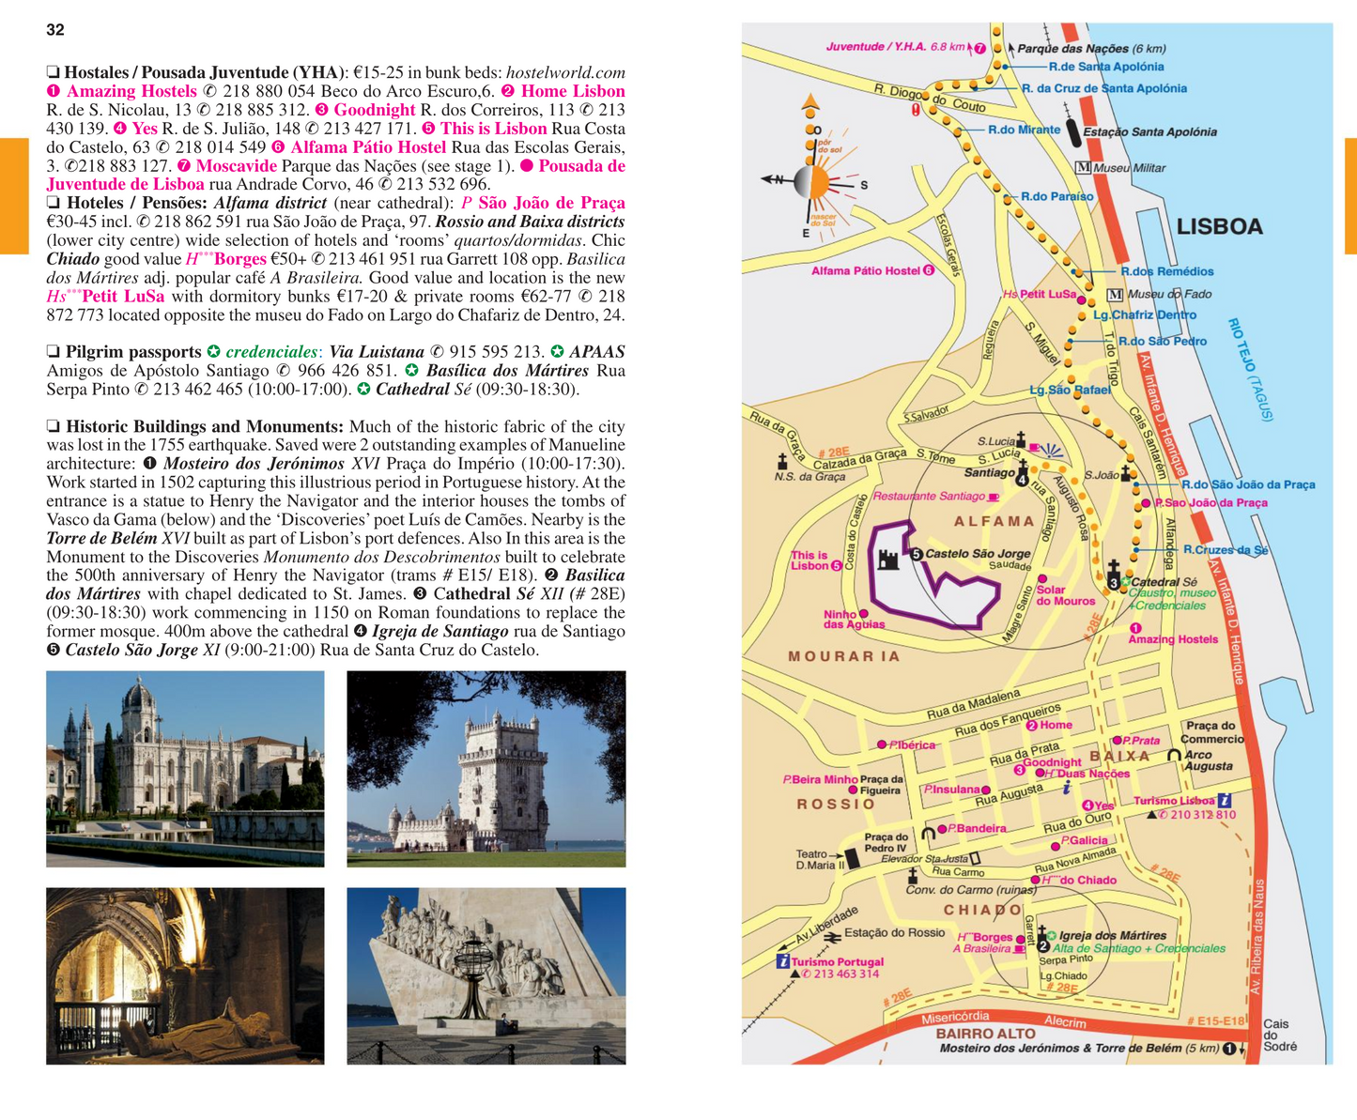Click the orange tab on the left edge
Screen dimensions: 1357x1120
tap(14, 195)
